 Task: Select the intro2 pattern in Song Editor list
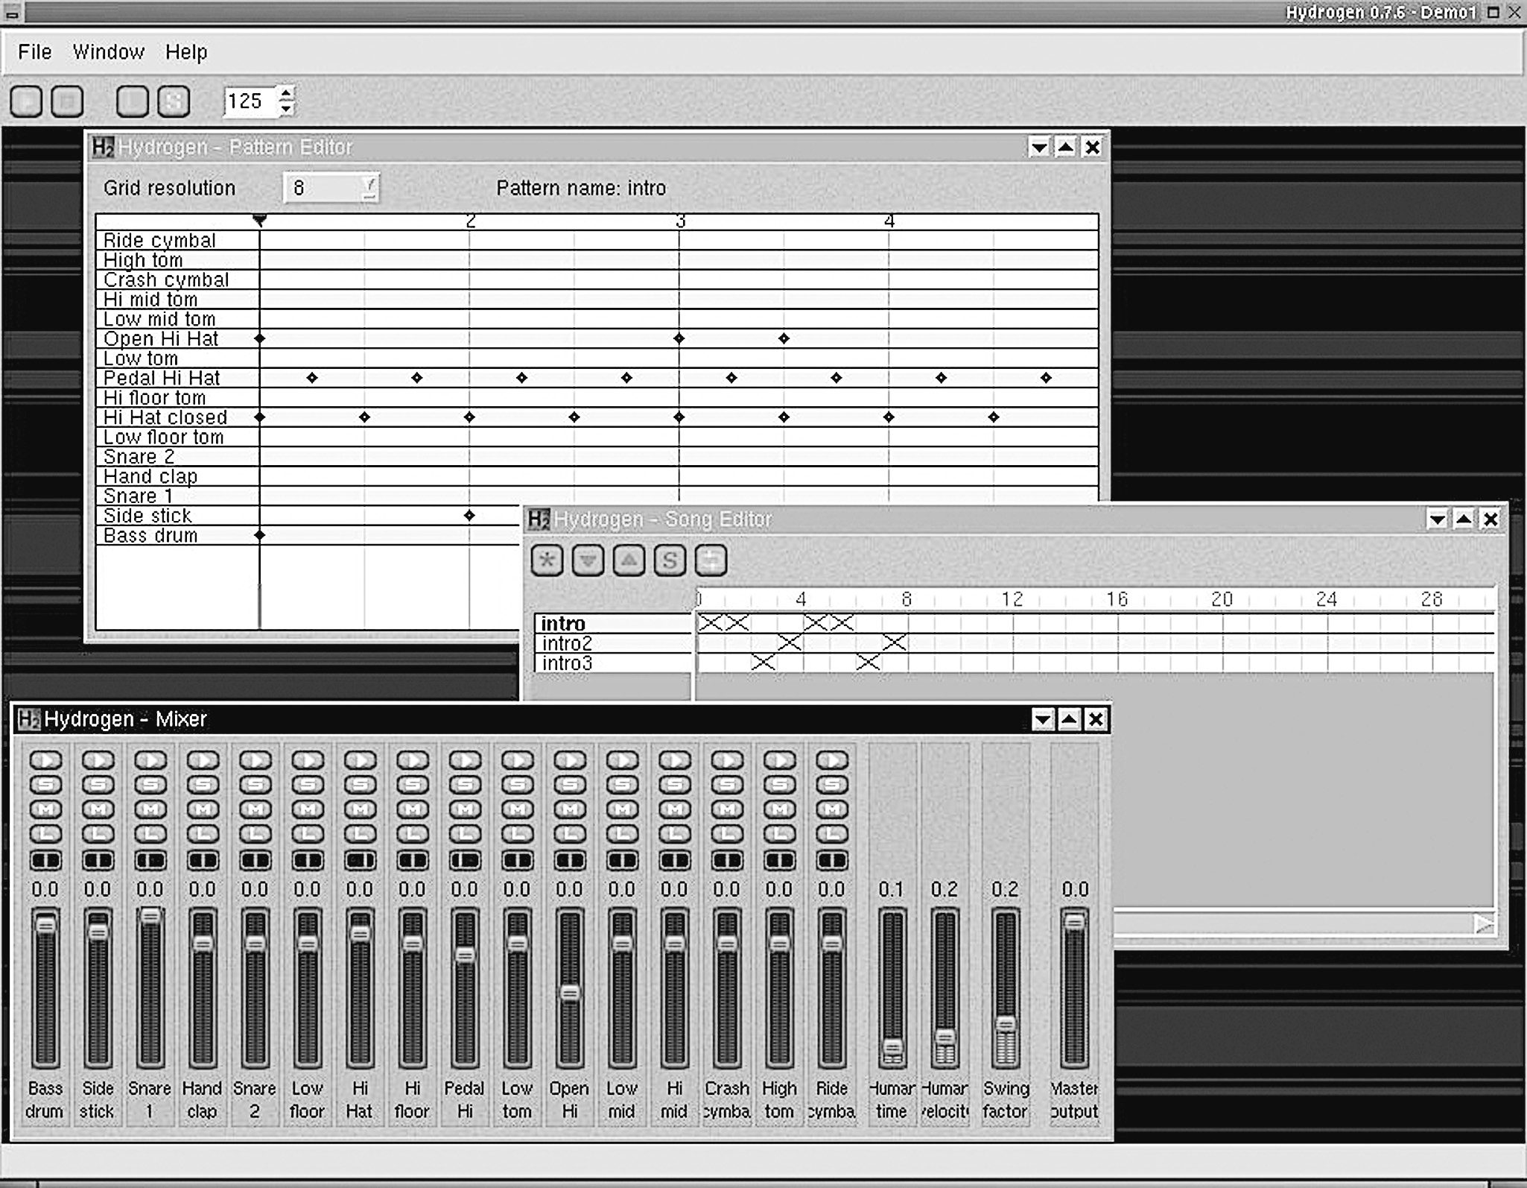(x=613, y=643)
